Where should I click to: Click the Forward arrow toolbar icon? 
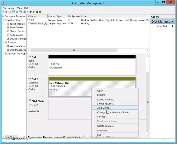6,12
